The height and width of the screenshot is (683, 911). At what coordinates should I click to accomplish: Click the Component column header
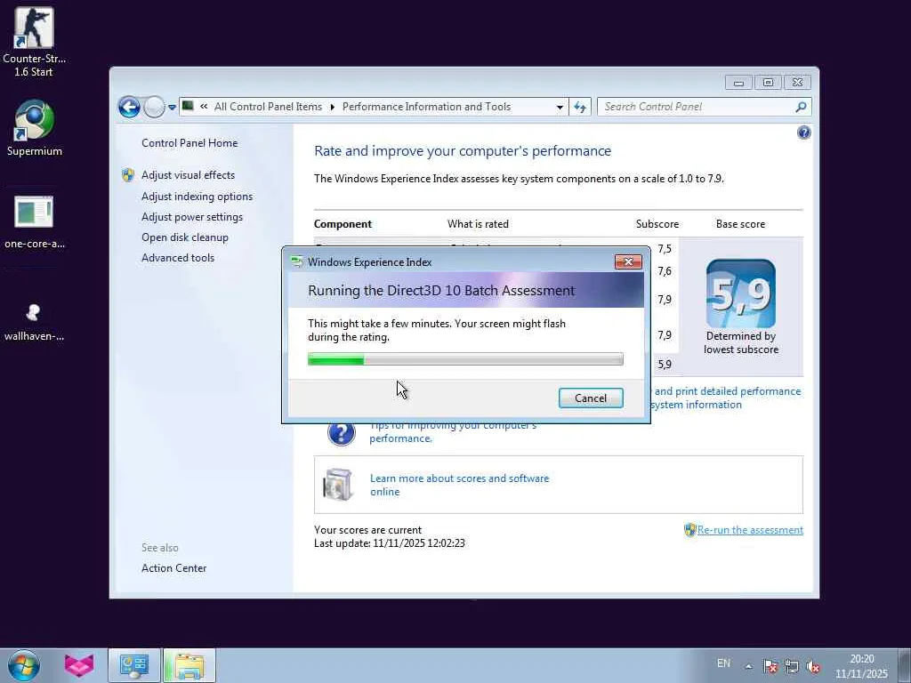[x=343, y=224]
